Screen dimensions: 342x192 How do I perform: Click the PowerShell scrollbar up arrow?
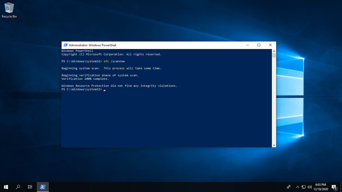(274, 51)
